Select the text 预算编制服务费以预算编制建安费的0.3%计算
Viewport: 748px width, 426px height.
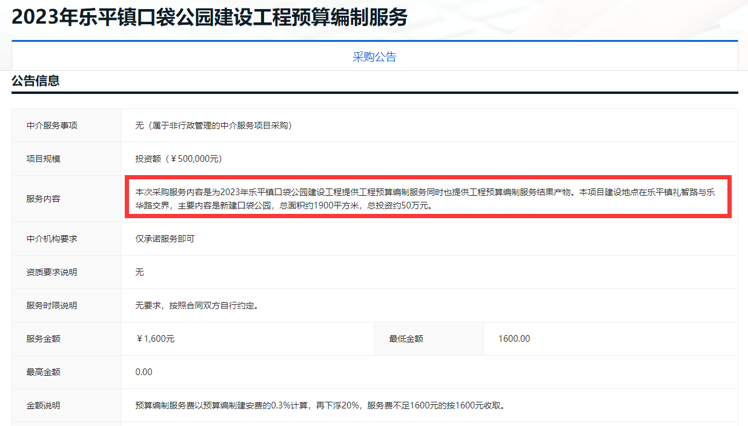coord(222,405)
